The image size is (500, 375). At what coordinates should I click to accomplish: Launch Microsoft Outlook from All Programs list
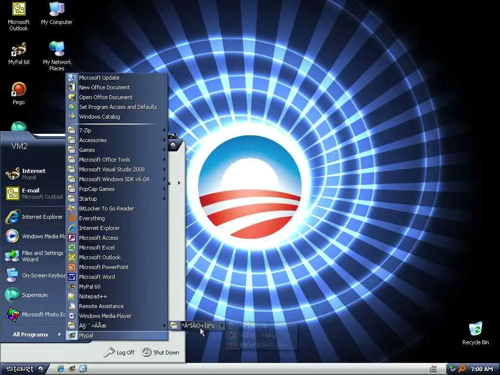pyautogui.click(x=117, y=257)
